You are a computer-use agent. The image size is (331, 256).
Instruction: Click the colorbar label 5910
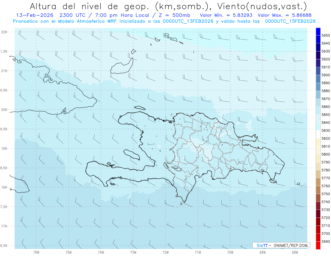click(x=326, y=67)
